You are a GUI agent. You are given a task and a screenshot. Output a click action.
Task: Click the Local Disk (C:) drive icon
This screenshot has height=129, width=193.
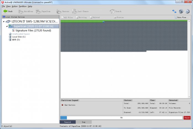[x=10, y=37]
